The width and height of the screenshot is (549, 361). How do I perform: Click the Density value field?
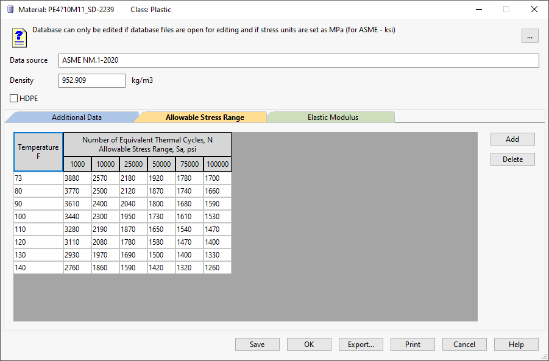(x=91, y=80)
